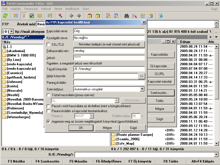The width and height of the screenshot is (220, 165).
Task: Click the asterisk star toolbar icon
Action: pos(60,16)
